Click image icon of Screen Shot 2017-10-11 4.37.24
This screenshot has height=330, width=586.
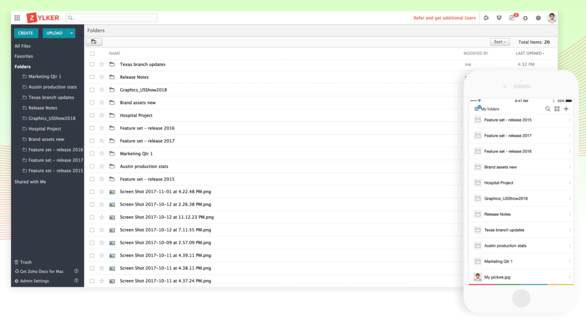pos(112,281)
